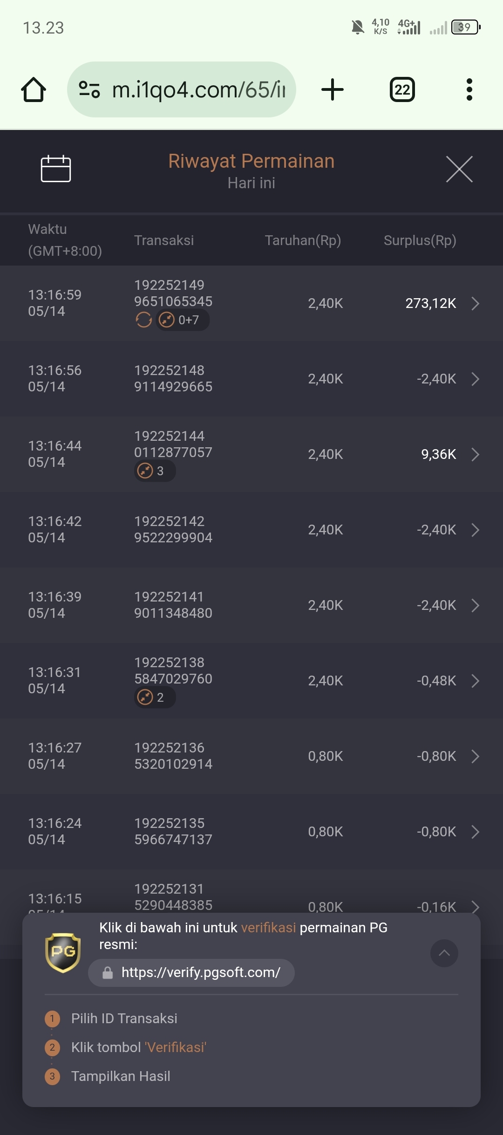503x1135 pixels.
Task: Tap the site settings icon in address bar
Action: (89, 89)
